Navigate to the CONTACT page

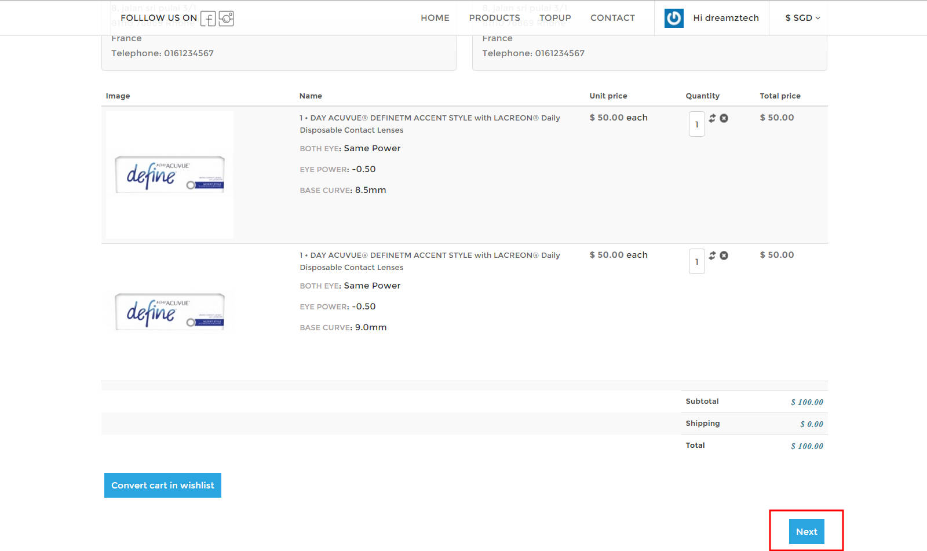pos(612,18)
